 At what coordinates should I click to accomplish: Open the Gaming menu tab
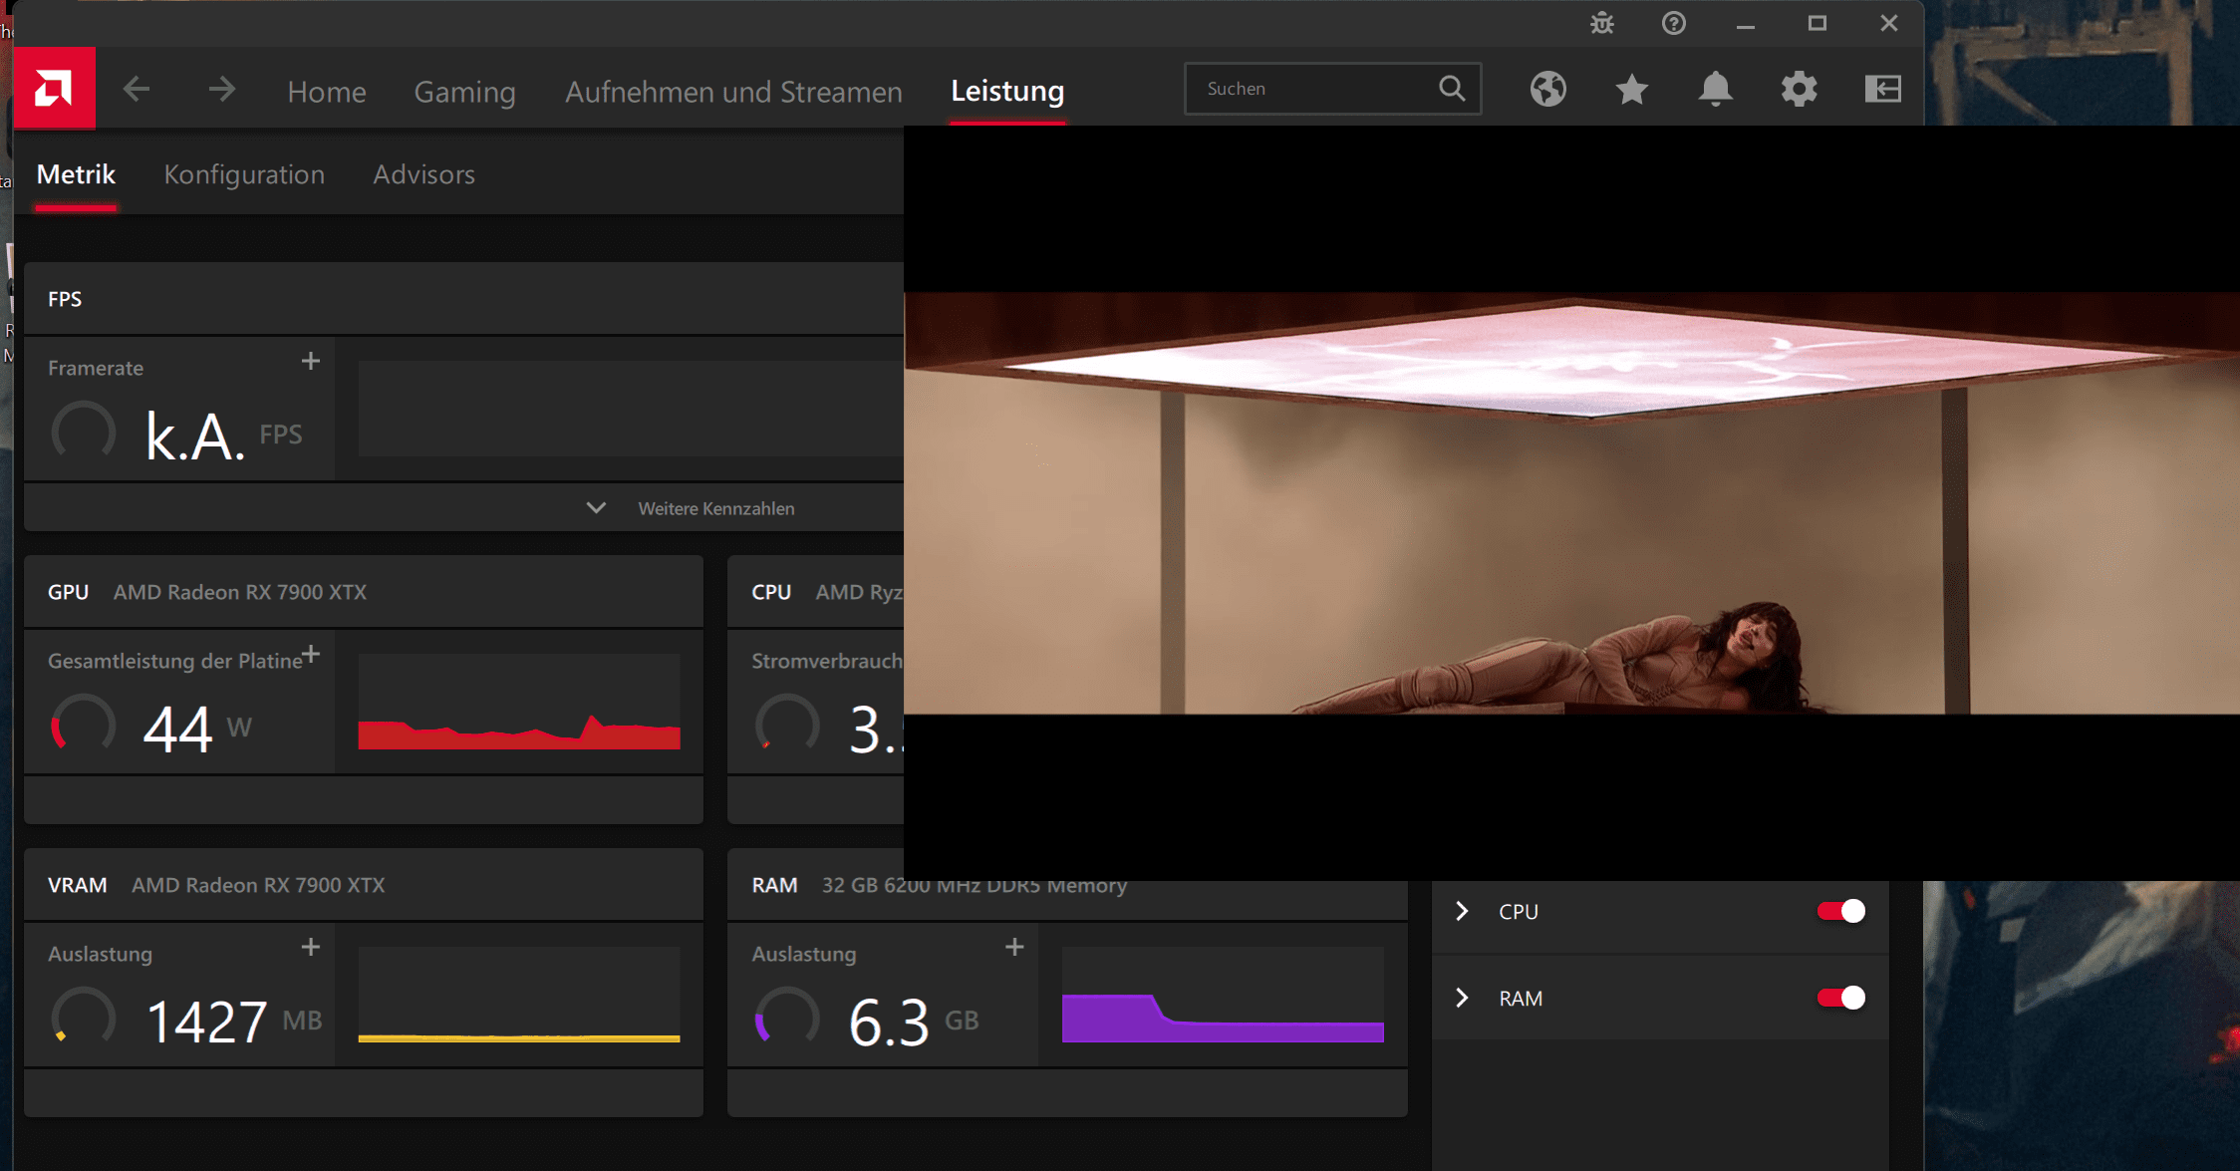pyautogui.click(x=464, y=92)
